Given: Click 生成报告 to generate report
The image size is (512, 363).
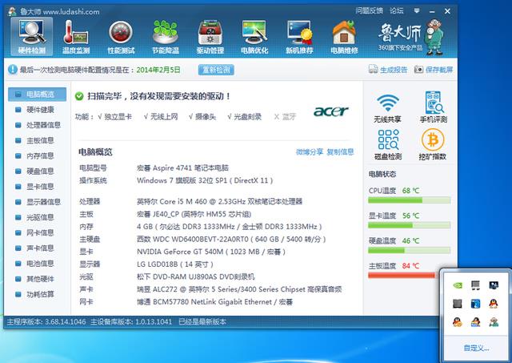Looking at the screenshot, I should tap(388, 70).
